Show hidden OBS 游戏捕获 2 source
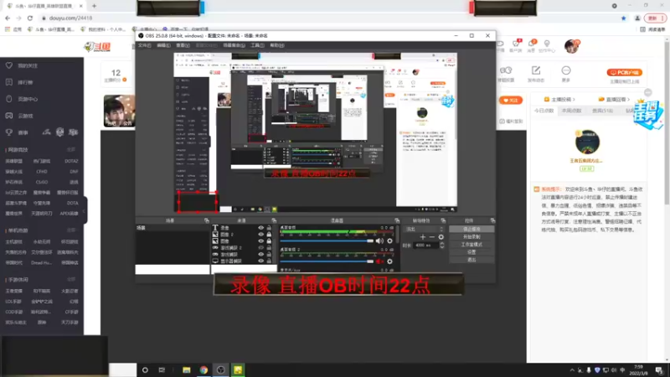670x377 pixels. (x=260, y=247)
